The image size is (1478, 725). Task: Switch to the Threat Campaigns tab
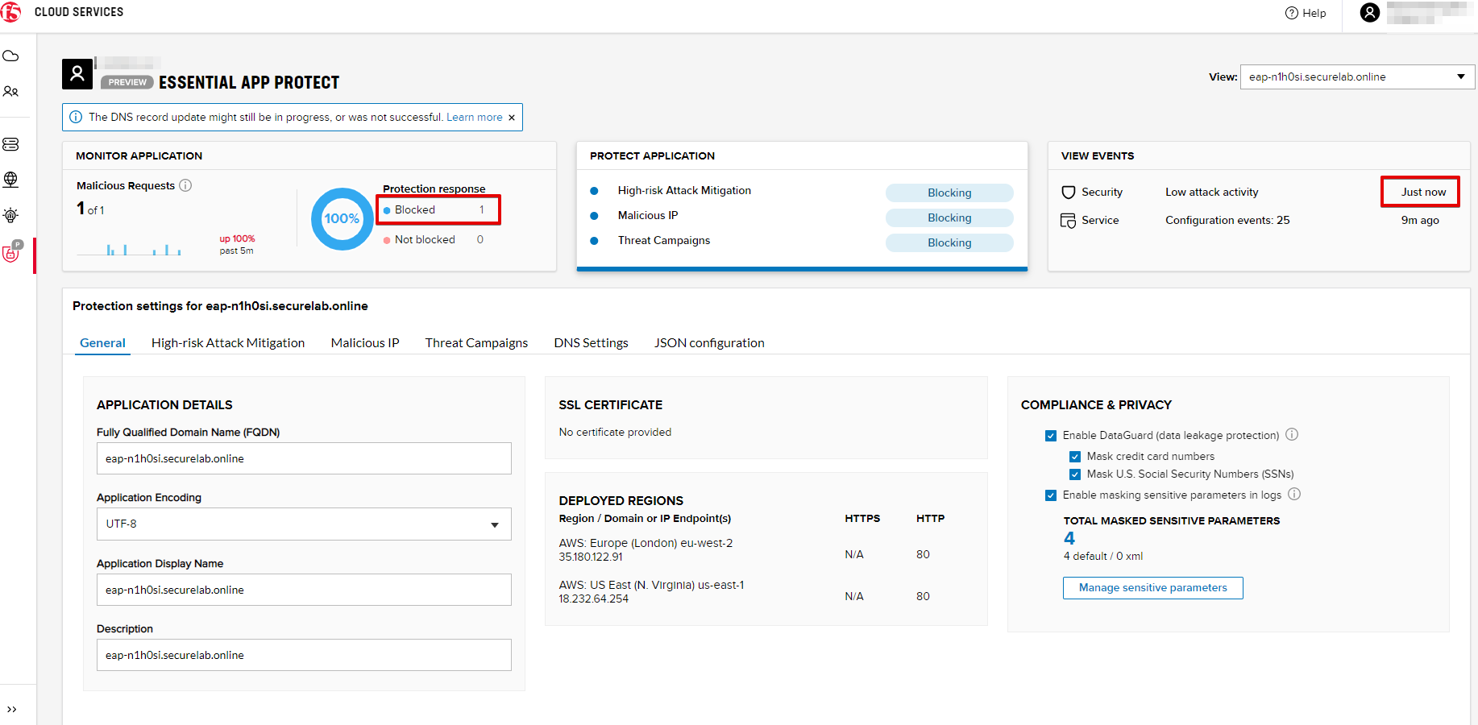(x=476, y=343)
